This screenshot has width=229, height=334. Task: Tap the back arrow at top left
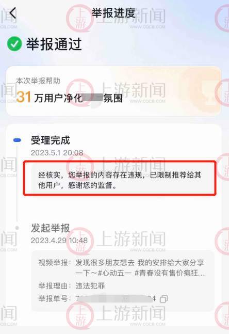pos(13,13)
